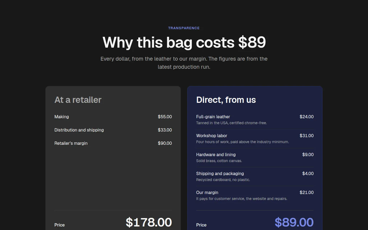Click the Shipping and packaging row

[255, 177]
